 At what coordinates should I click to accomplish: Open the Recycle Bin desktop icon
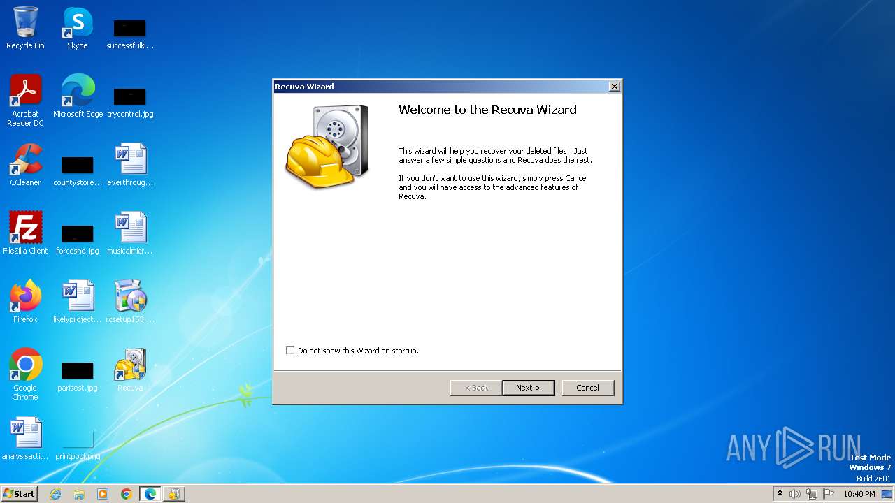click(x=25, y=28)
